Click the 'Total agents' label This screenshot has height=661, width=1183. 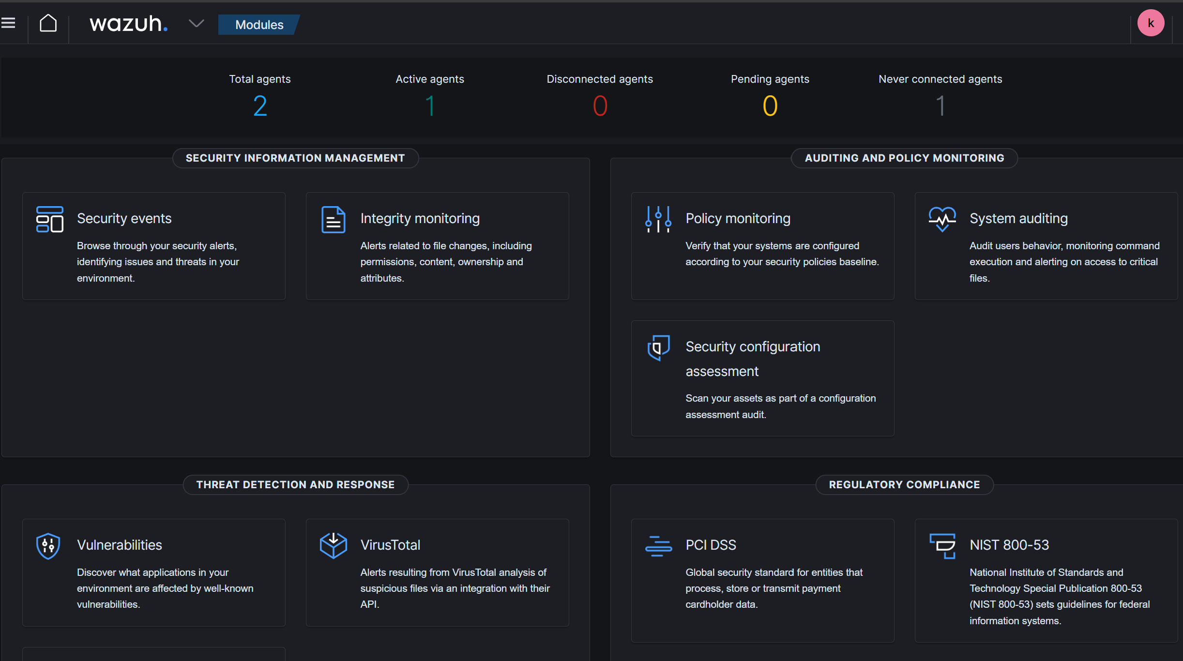click(260, 79)
